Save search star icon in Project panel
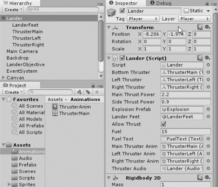The width and height of the screenshot is (218, 187). point(97,92)
